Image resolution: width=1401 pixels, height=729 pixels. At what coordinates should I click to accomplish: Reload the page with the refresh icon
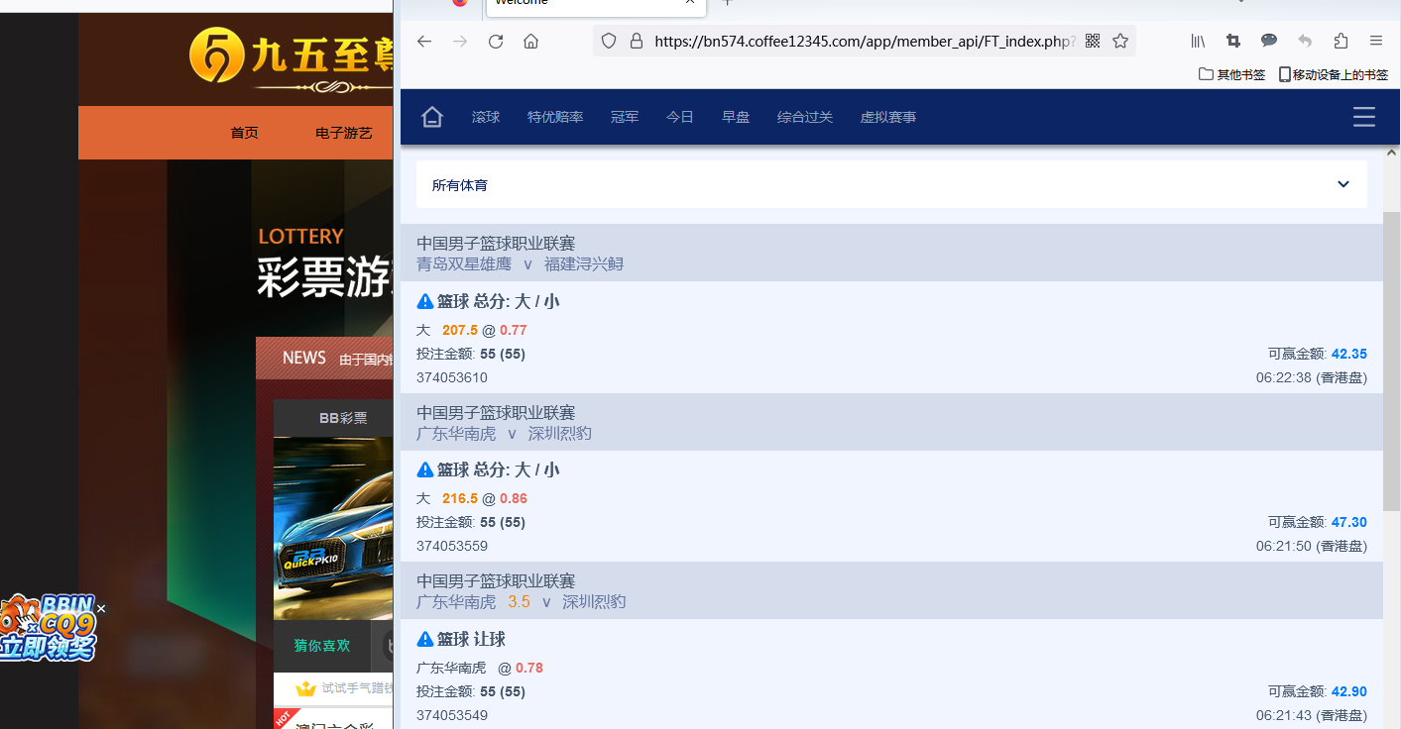coord(496,41)
